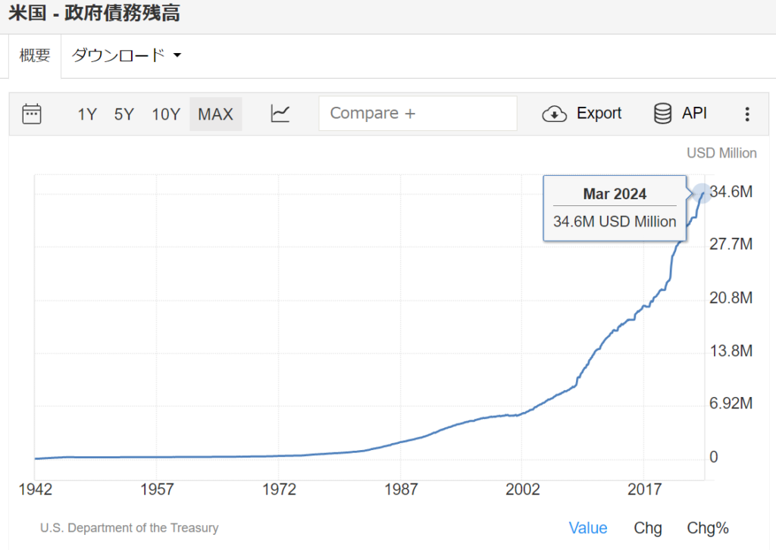Open the three-dot more options menu
Screen dimensions: 776x550
[x=747, y=114]
